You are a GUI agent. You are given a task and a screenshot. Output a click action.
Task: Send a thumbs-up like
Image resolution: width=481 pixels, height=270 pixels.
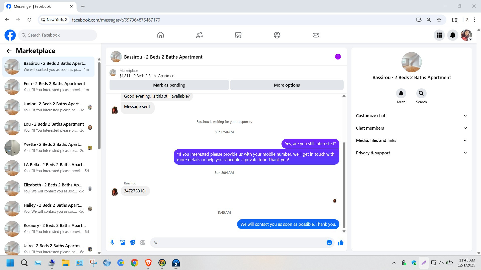pyautogui.click(x=341, y=243)
